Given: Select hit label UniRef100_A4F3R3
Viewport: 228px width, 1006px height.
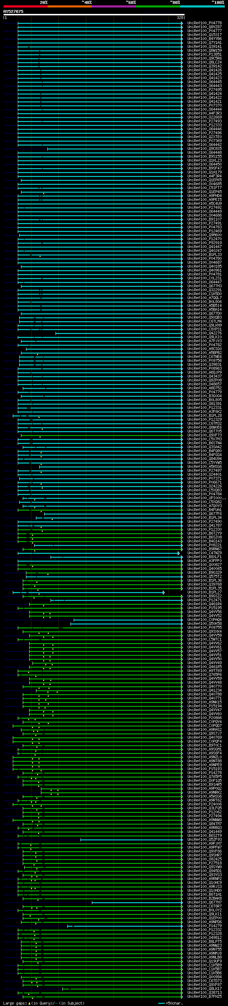Looking at the screenshot, I should pos(204,113).
